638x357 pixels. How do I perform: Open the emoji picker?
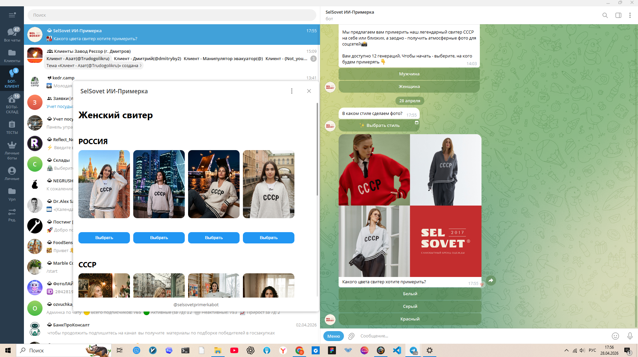(x=615, y=336)
